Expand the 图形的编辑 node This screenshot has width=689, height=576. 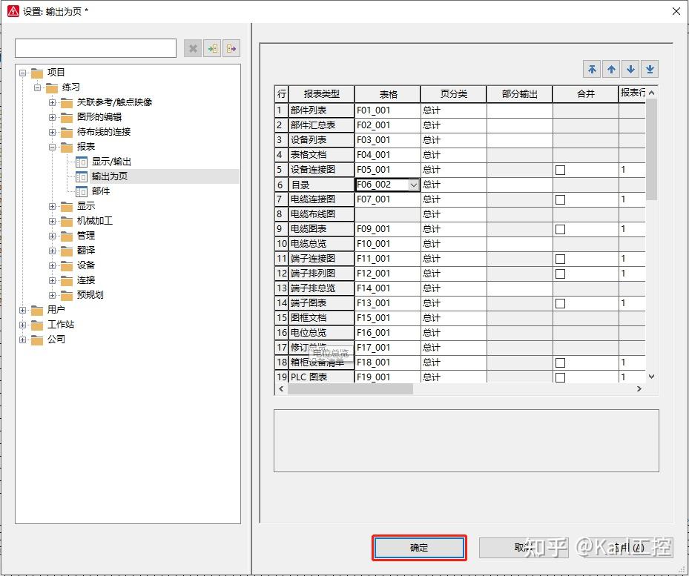[x=53, y=118]
